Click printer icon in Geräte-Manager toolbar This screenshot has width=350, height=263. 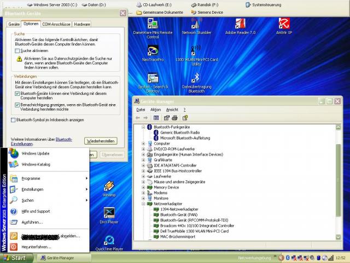174,118
